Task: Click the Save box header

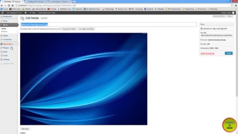Action: point(216,24)
